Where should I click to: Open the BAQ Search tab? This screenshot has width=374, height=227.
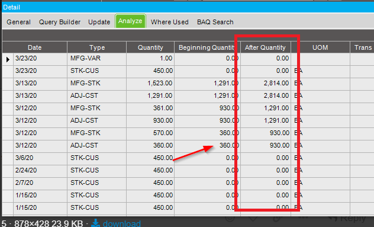[x=215, y=22]
